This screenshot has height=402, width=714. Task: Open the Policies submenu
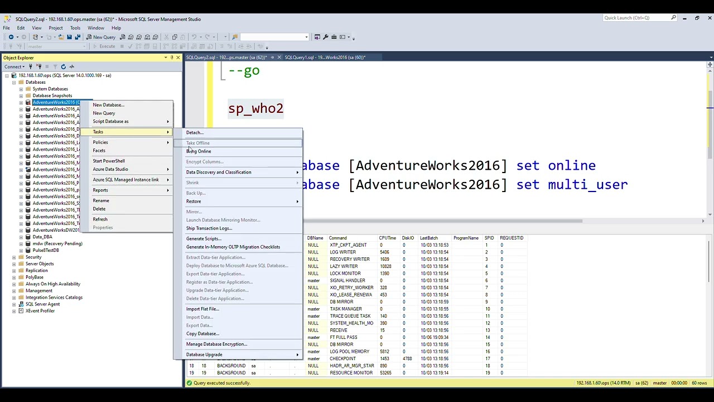click(127, 142)
